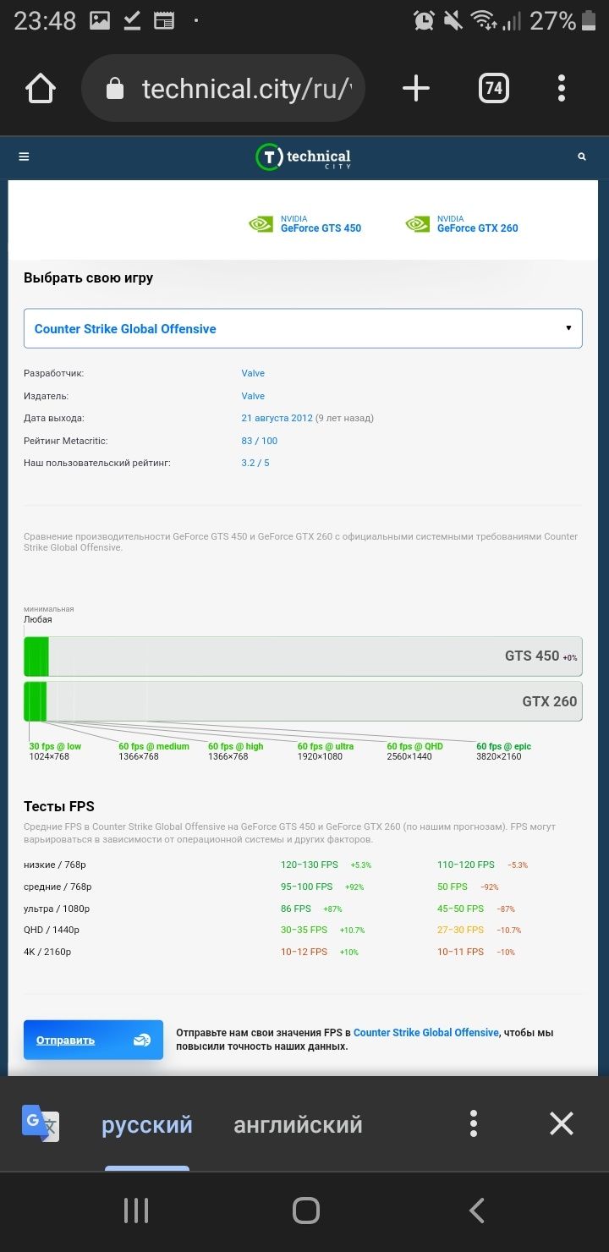This screenshot has height=1252, width=609.
Task: Tap the 95–100 FPS value
Action: point(307,887)
